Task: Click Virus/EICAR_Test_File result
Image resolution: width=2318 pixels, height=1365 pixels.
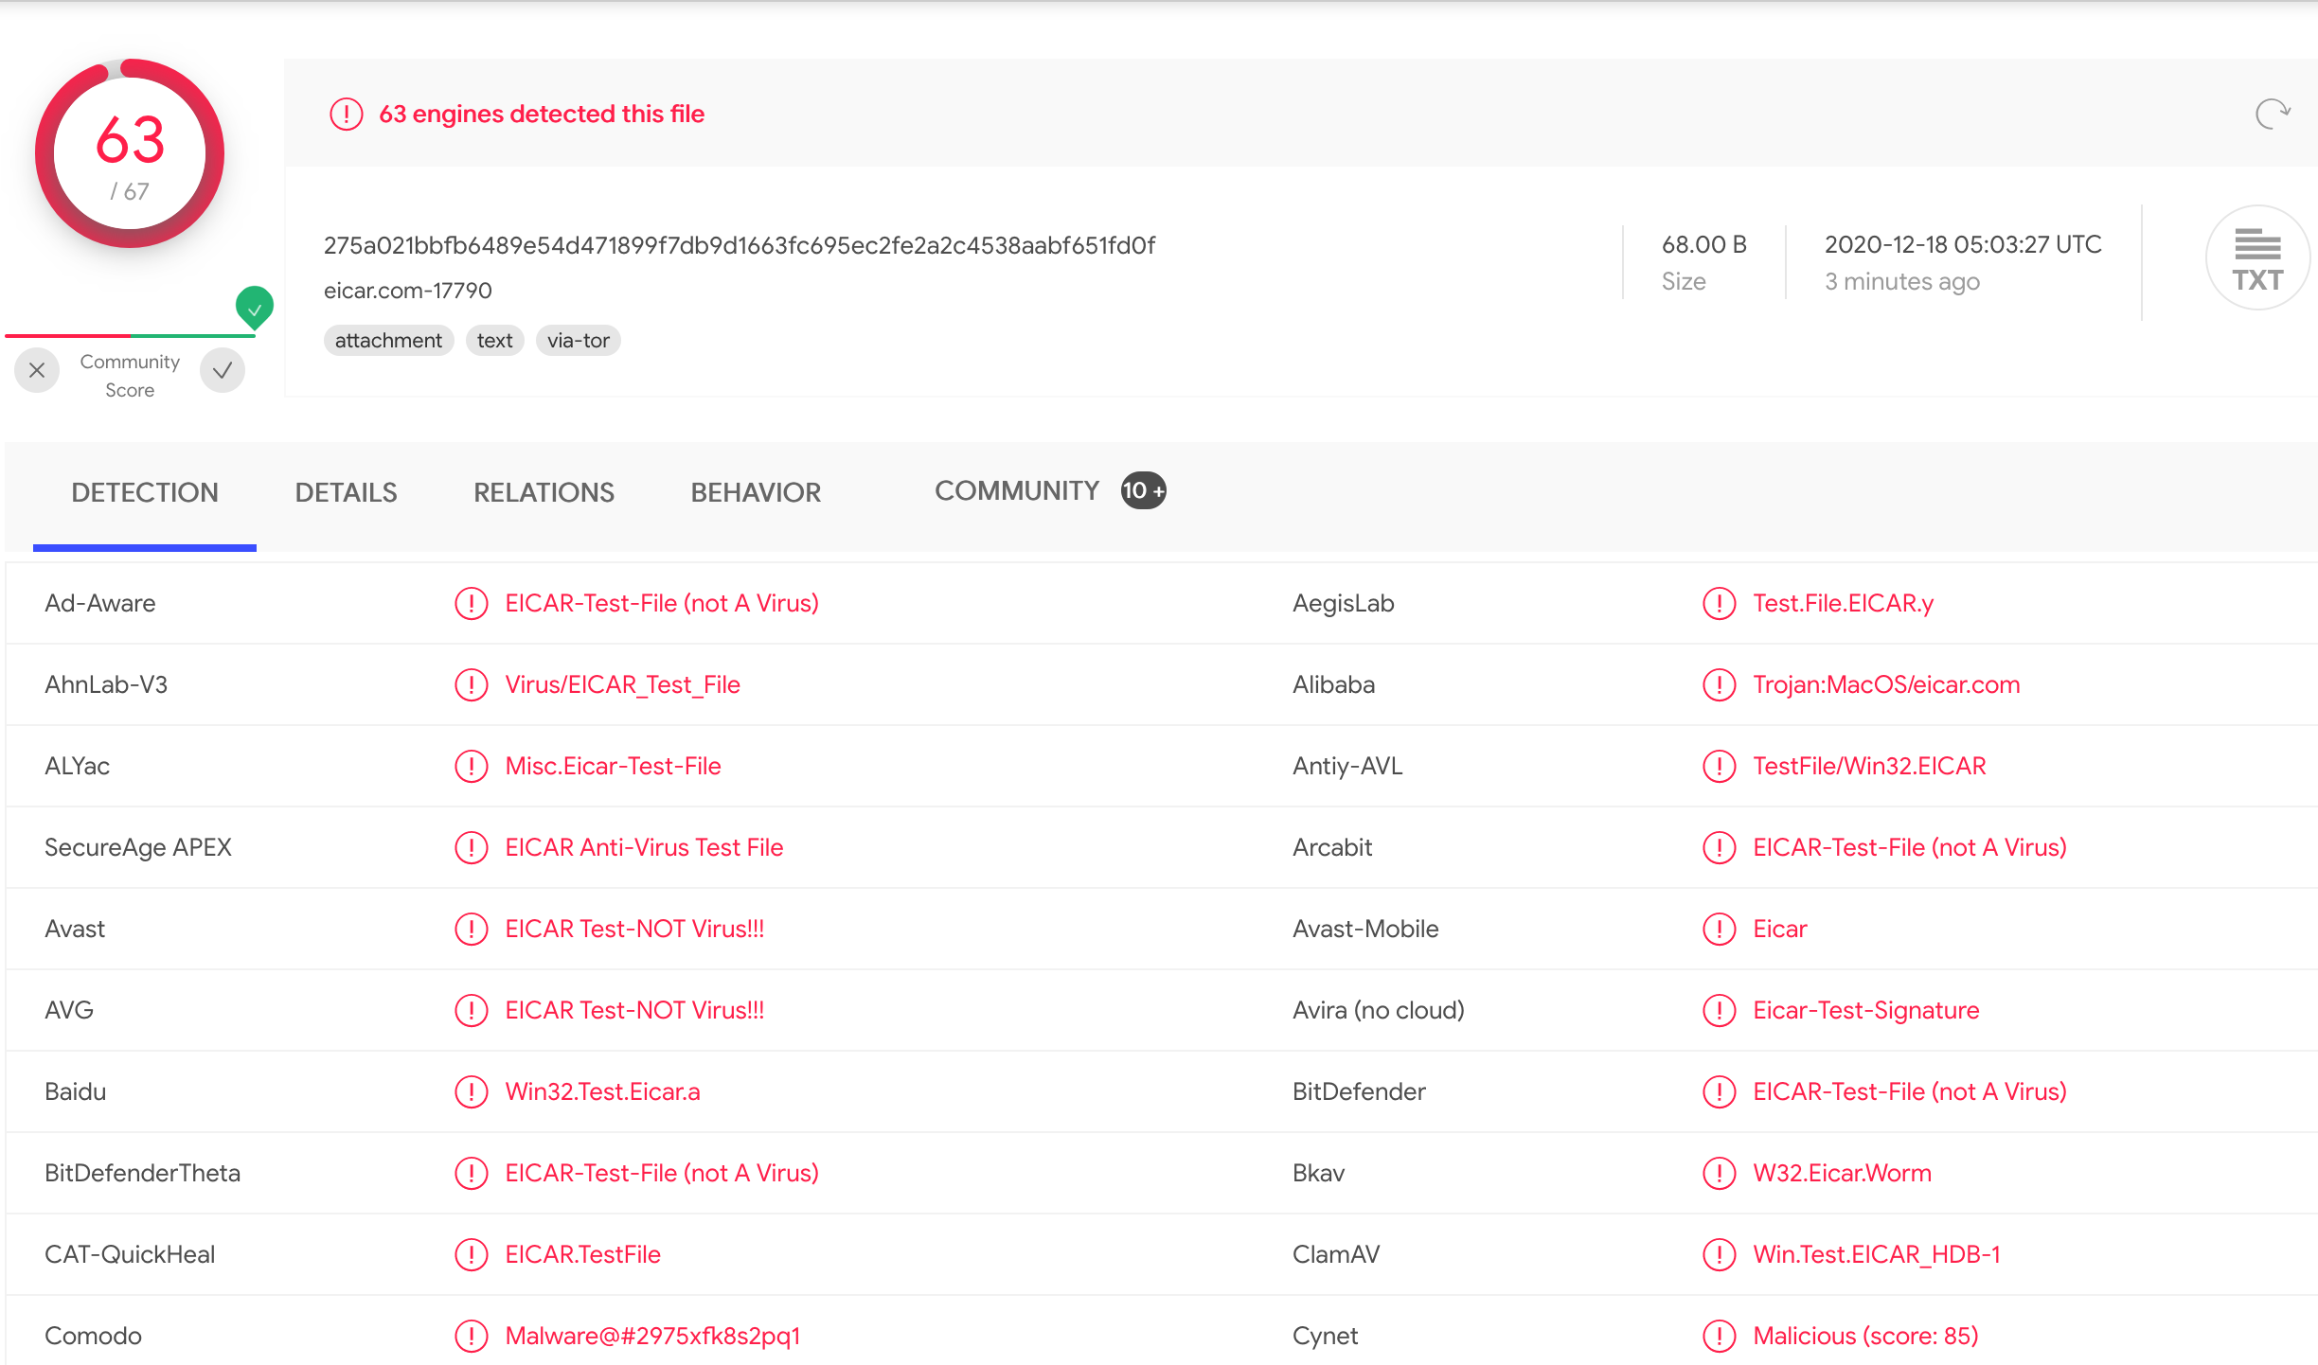Action: [x=622, y=684]
